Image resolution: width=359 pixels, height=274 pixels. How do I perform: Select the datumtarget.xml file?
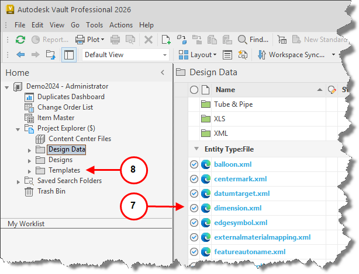(242, 194)
